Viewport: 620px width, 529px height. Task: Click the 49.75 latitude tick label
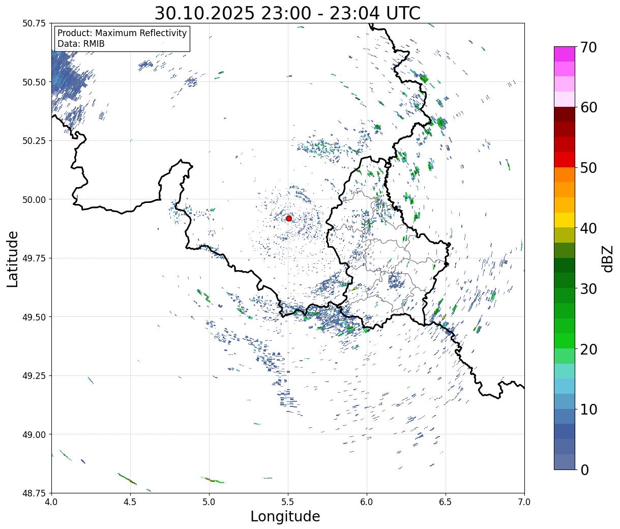click(34, 258)
